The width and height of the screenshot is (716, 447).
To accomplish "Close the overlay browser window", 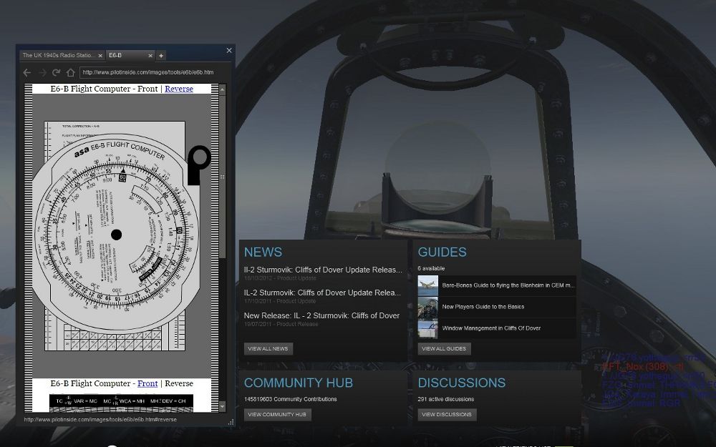I will pos(229,50).
